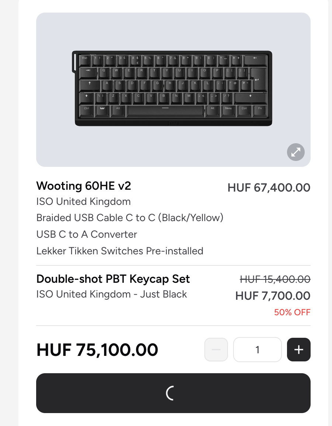
Task: Select the ISO United Kingdom layout line
Action: pyautogui.click(x=83, y=202)
